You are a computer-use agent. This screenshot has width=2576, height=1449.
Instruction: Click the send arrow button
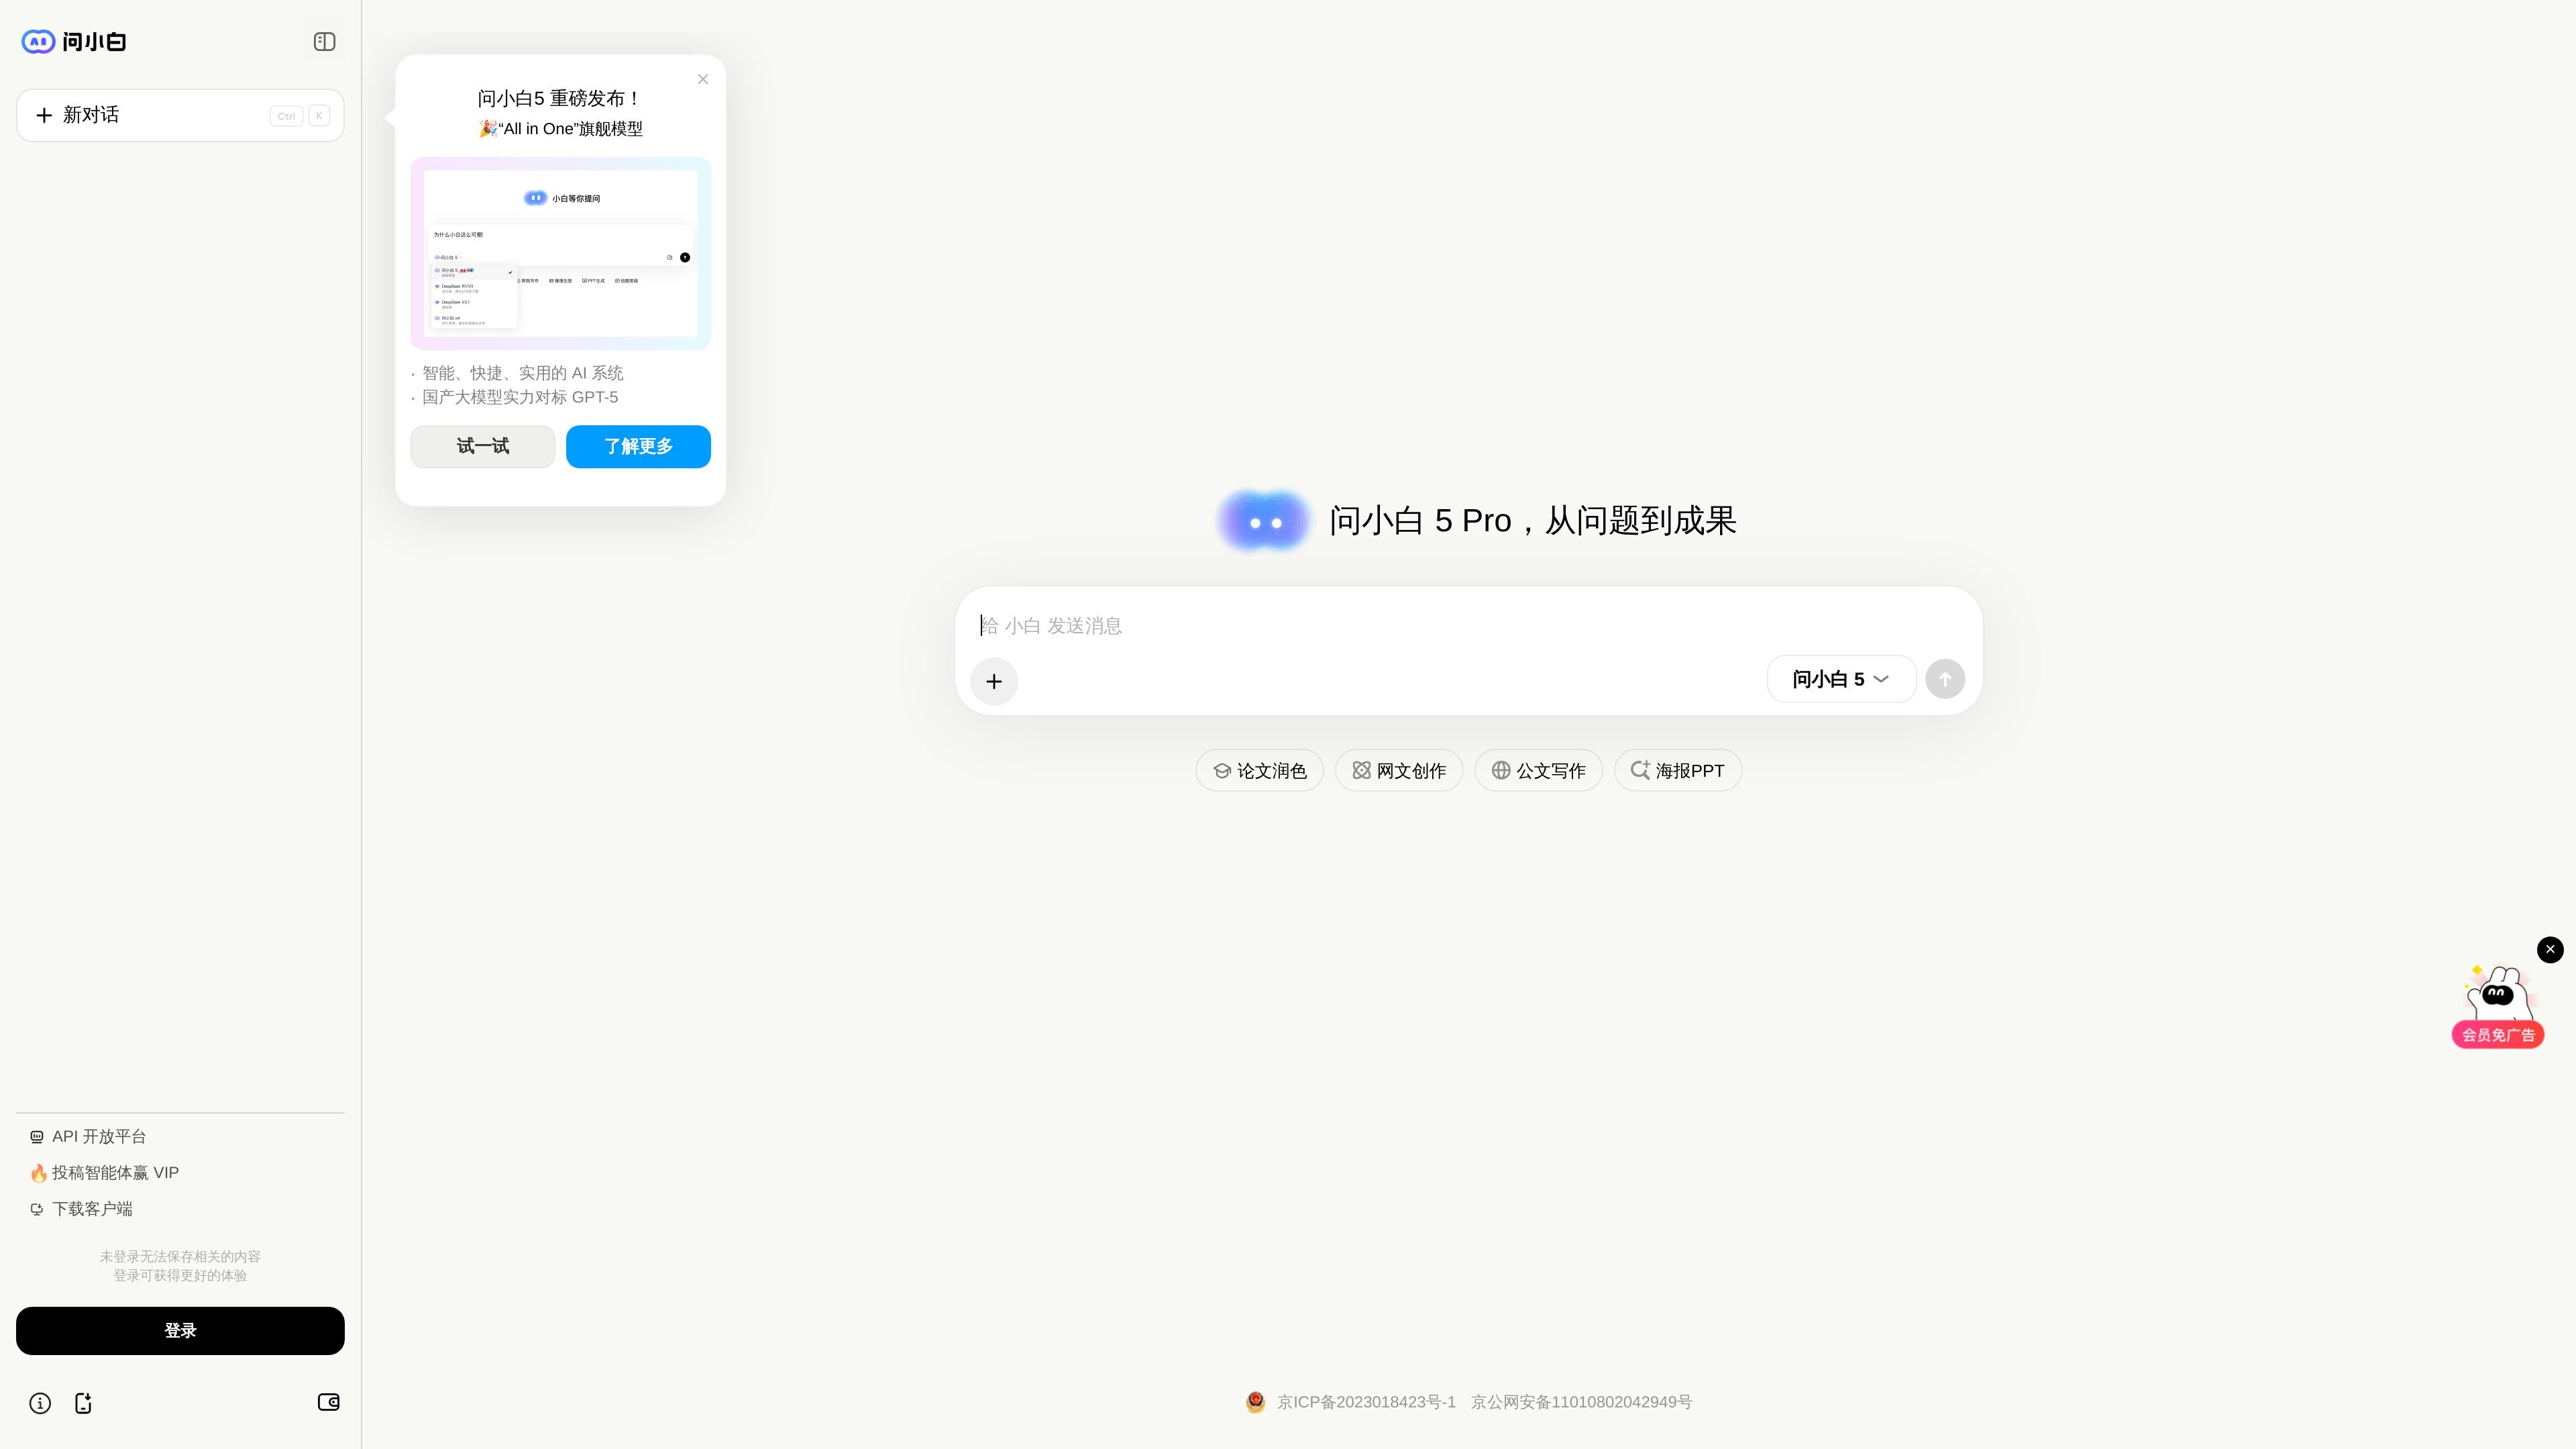(1945, 679)
